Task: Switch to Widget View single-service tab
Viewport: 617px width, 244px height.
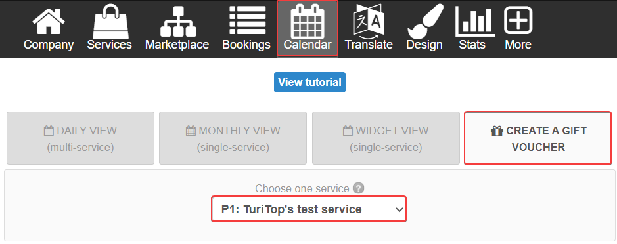Action: tap(386, 138)
